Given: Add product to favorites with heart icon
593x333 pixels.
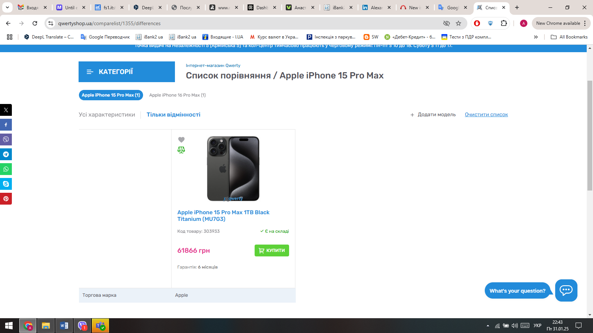Looking at the screenshot, I should coord(181,139).
